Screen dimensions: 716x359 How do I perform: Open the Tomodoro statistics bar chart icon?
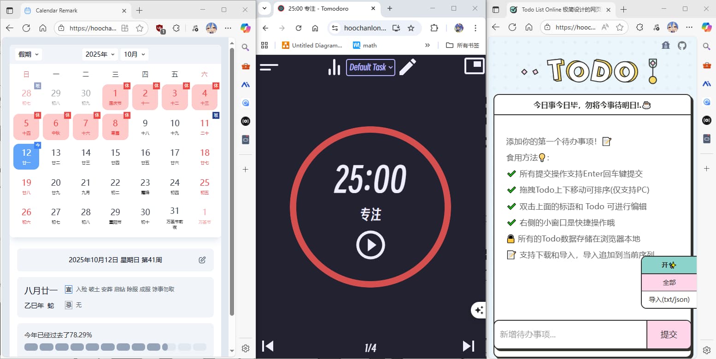334,67
